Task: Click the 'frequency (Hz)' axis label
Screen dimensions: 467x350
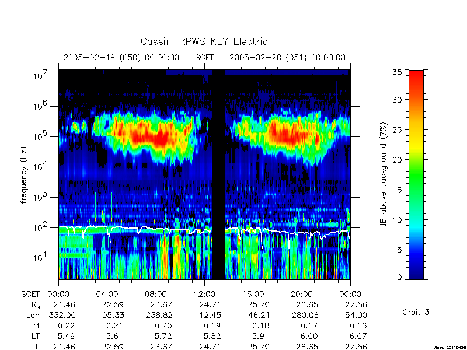Action: coord(24,176)
